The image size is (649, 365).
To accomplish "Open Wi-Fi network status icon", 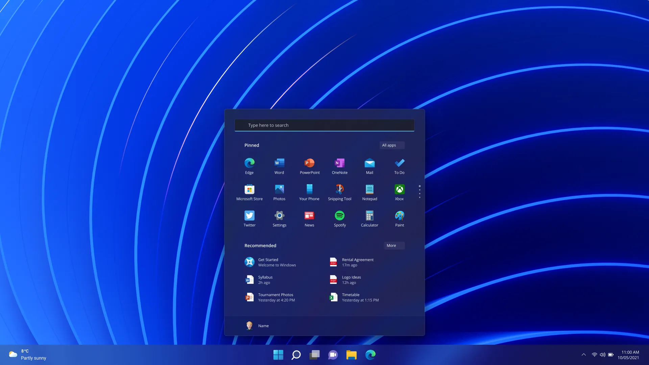I will pos(594,355).
